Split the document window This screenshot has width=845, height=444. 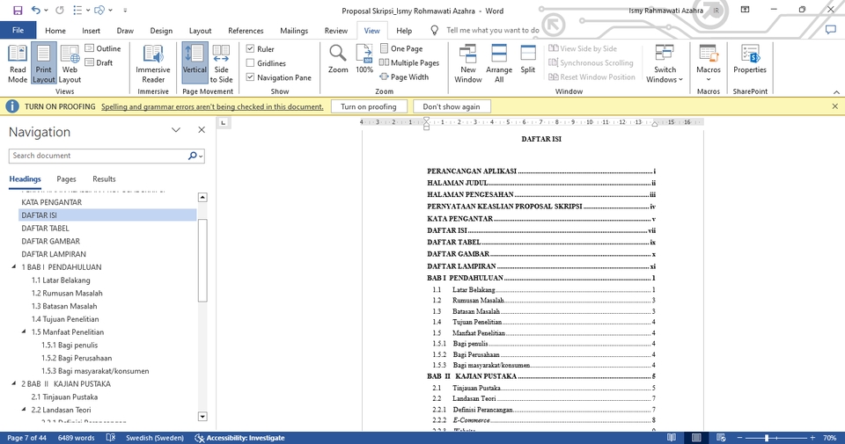[527, 59]
